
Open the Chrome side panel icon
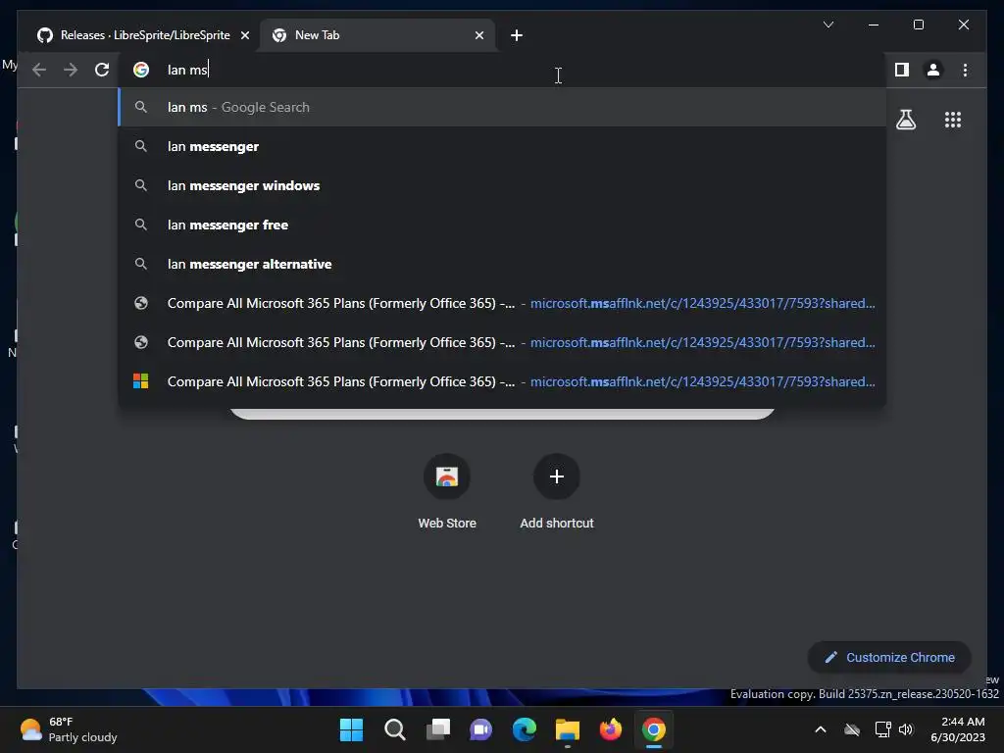(x=902, y=70)
